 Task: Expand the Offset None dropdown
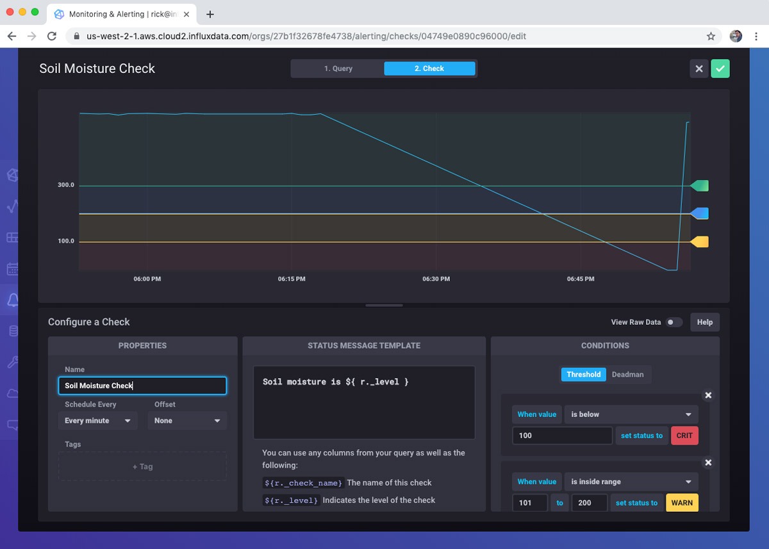[x=187, y=421]
